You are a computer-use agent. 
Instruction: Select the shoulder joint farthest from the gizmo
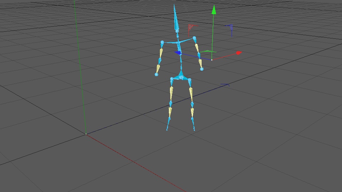[x=162, y=42]
